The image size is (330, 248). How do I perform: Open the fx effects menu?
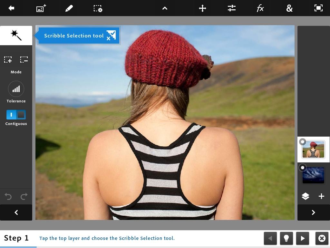(x=260, y=8)
